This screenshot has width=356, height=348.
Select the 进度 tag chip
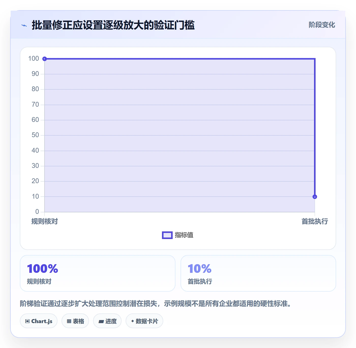107,321
